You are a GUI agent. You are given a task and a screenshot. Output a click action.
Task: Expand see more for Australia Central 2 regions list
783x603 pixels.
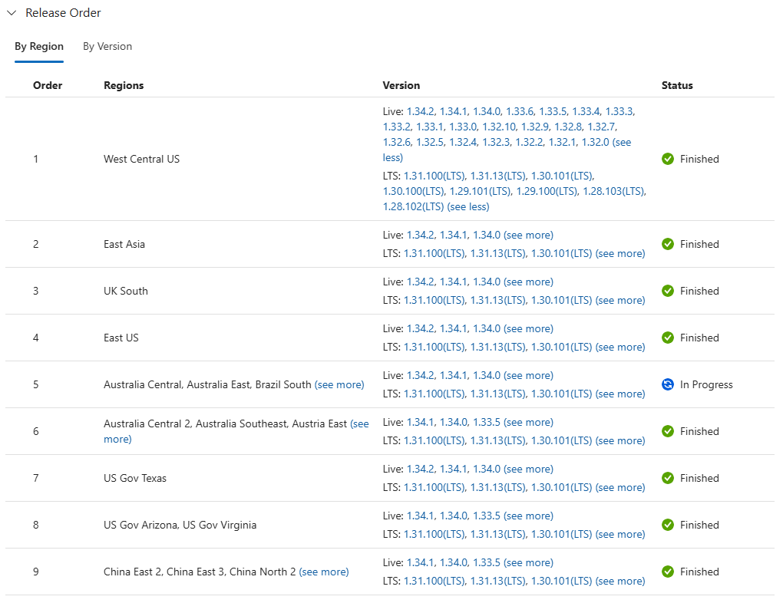(360, 423)
